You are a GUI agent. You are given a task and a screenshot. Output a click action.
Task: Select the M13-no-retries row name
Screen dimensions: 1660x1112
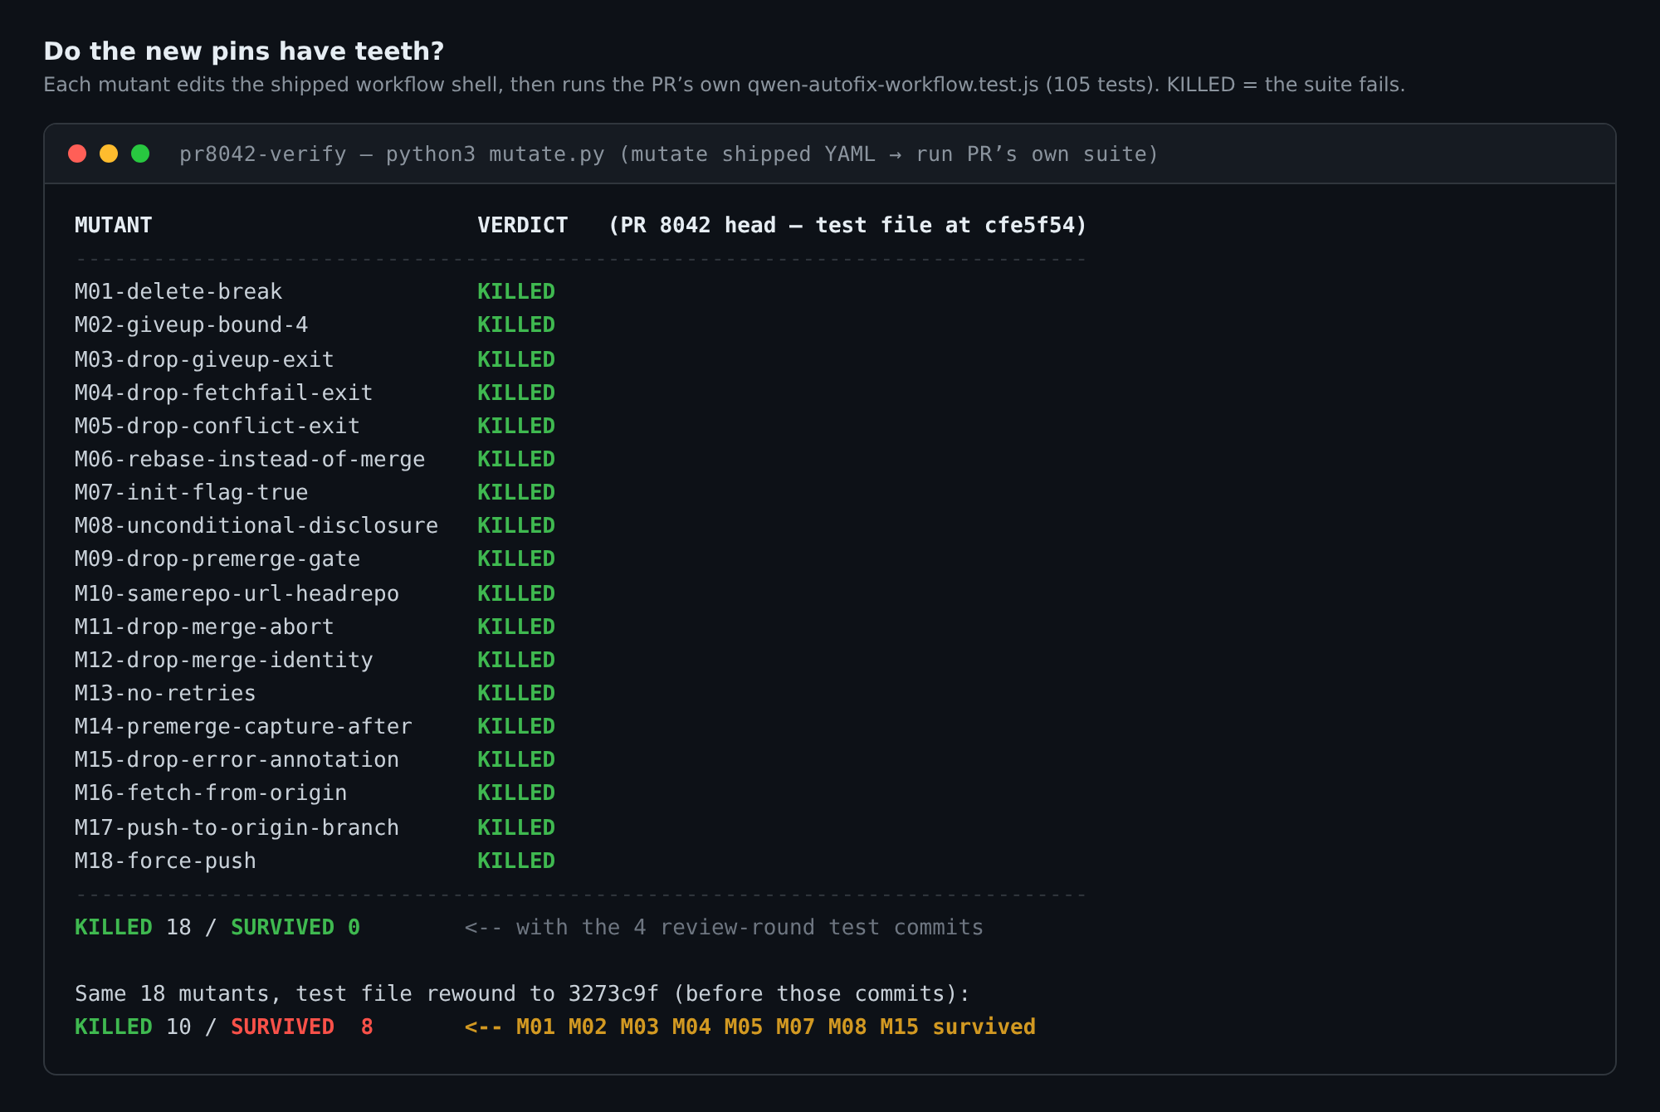[x=165, y=693]
